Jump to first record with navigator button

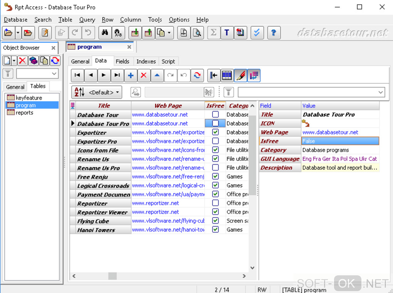point(77,75)
